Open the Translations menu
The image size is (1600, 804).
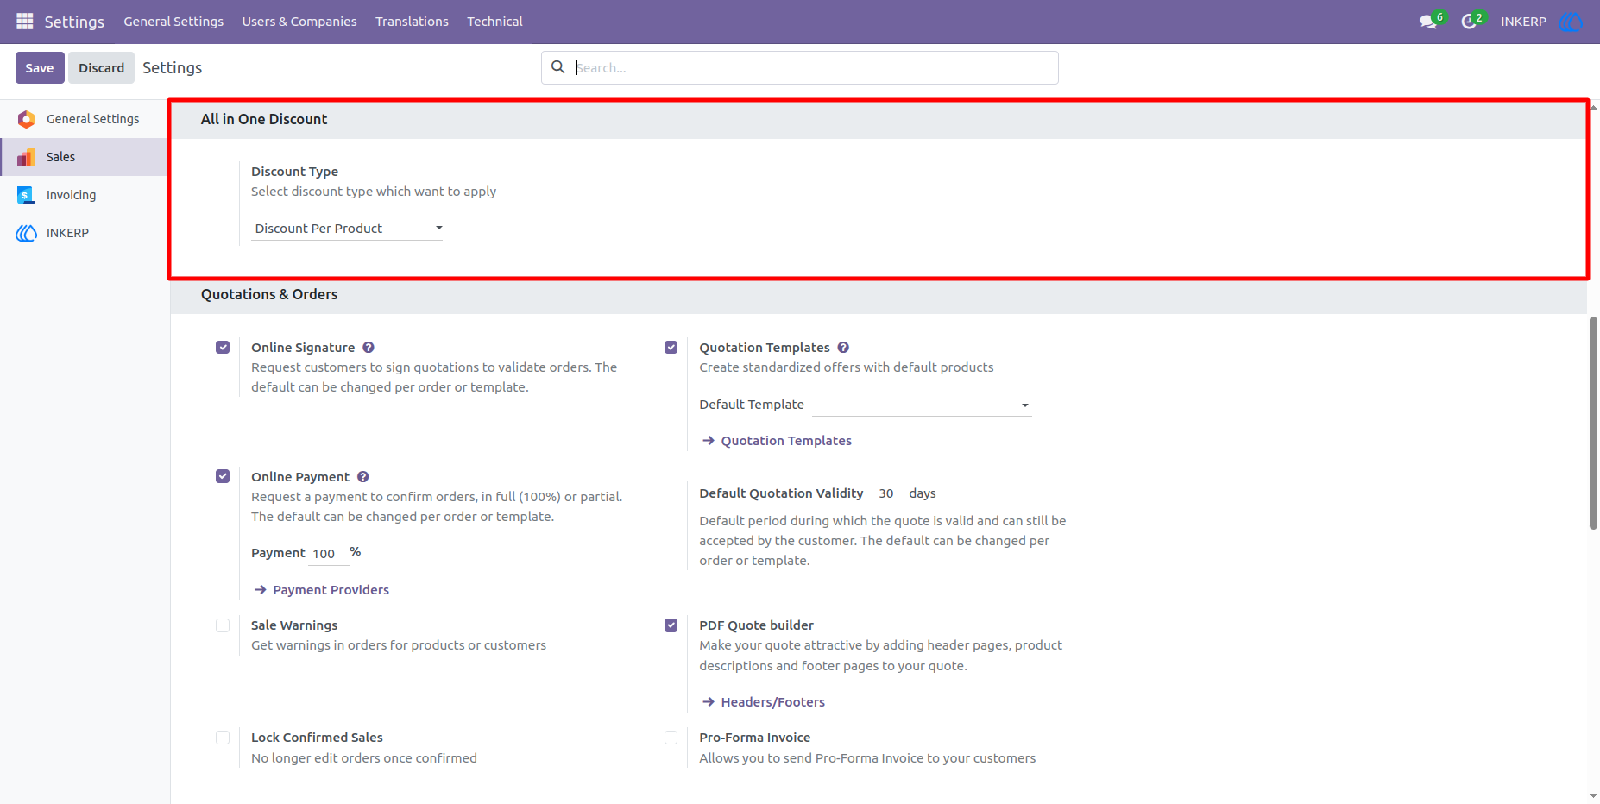pos(412,22)
